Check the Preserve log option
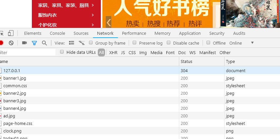 pos(135,43)
